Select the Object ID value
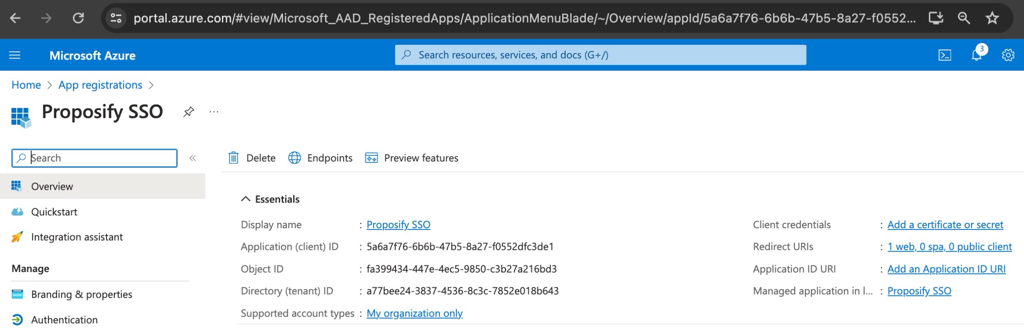The height and width of the screenshot is (330, 1024). (x=461, y=269)
